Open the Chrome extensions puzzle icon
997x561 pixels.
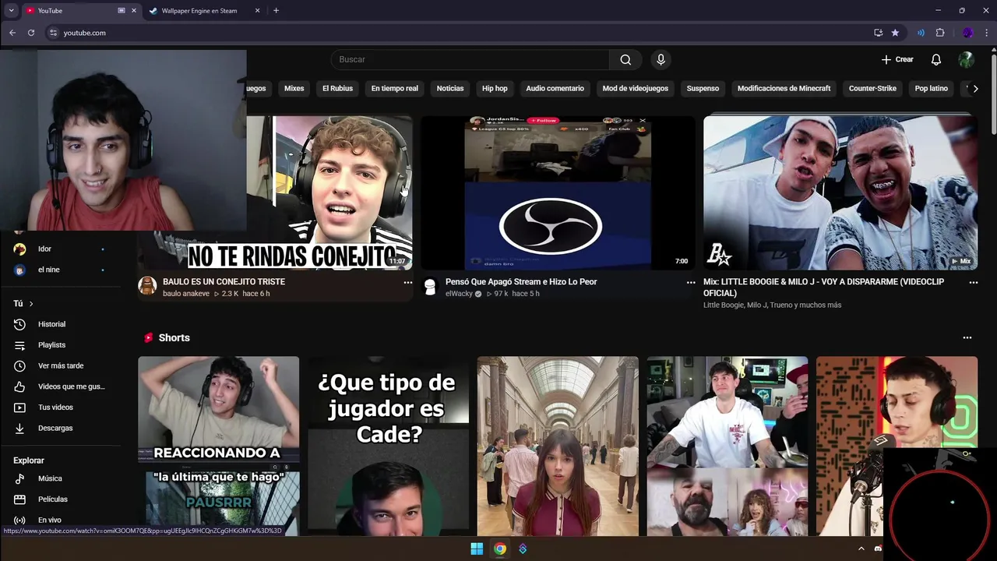coord(940,33)
